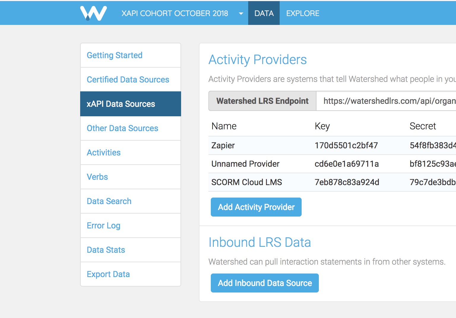The width and height of the screenshot is (456, 318).
Task: Click the Watershed LRS Endpoint URL field
Action: click(386, 101)
